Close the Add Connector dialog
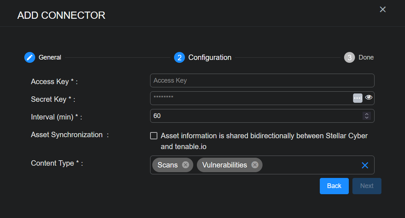 pyautogui.click(x=383, y=9)
